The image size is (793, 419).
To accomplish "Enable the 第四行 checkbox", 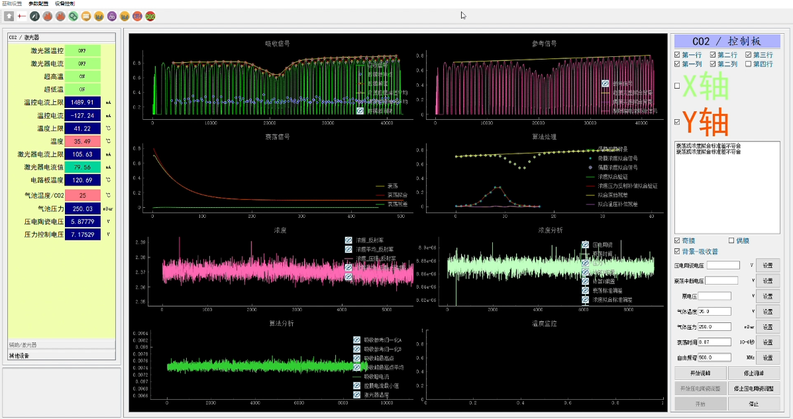I will coord(749,64).
